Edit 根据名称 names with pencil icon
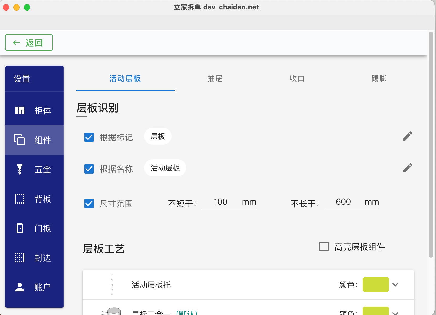 (x=407, y=168)
